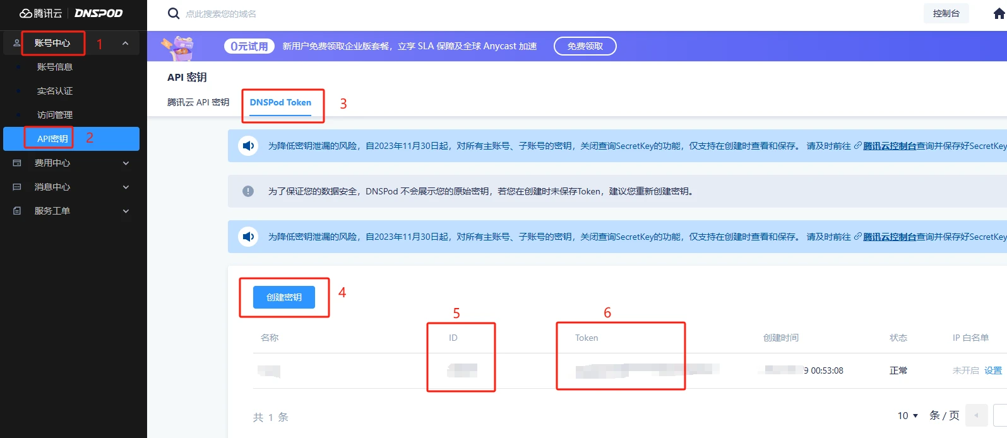Switch to the 腾讯云 API 密钥 tab

(198, 102)
